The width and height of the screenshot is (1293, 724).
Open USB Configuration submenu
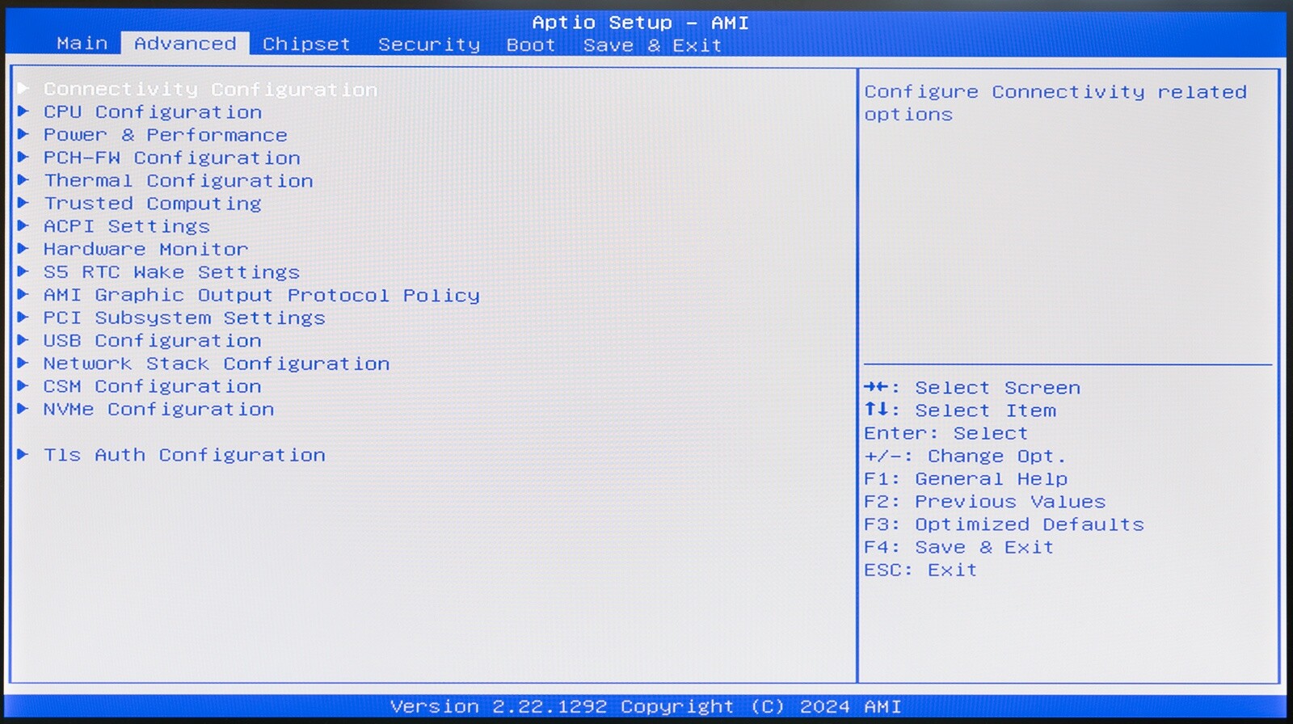coord(153,340)
